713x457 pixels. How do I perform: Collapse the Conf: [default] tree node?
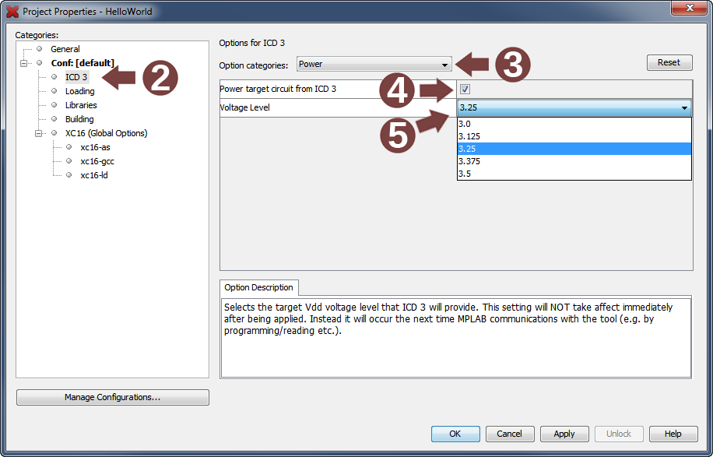pos(24,63)
